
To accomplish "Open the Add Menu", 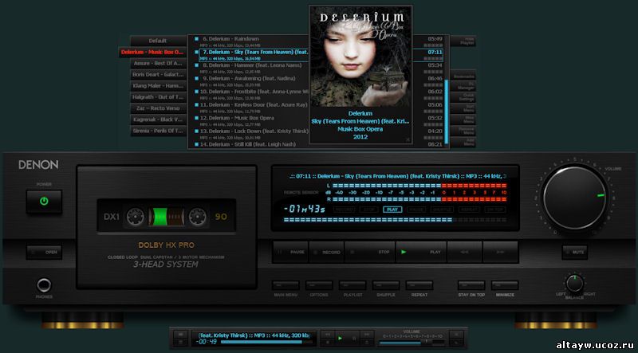I will (x=463, y=142).
